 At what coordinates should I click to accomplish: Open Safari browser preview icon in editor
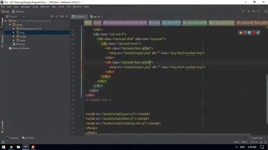coord(249,32)
